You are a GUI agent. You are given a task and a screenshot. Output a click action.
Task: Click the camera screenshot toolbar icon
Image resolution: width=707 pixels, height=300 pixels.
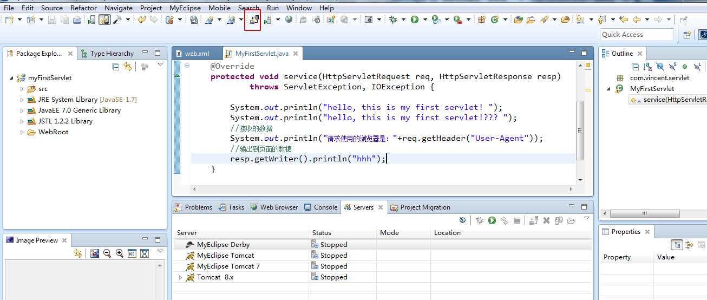pyautogui.click(x=368, y=19)
